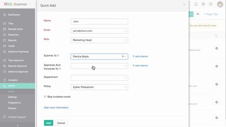This screenshot has height=127, width=226.
Task: Click info icon beside Approves And Forwards To
Action: 60,69
